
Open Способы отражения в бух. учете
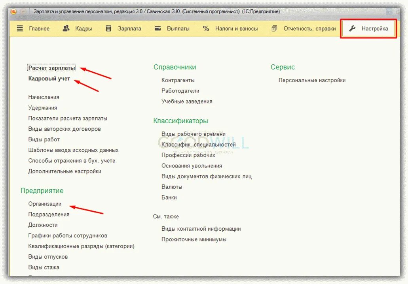[x=72, y=161]
